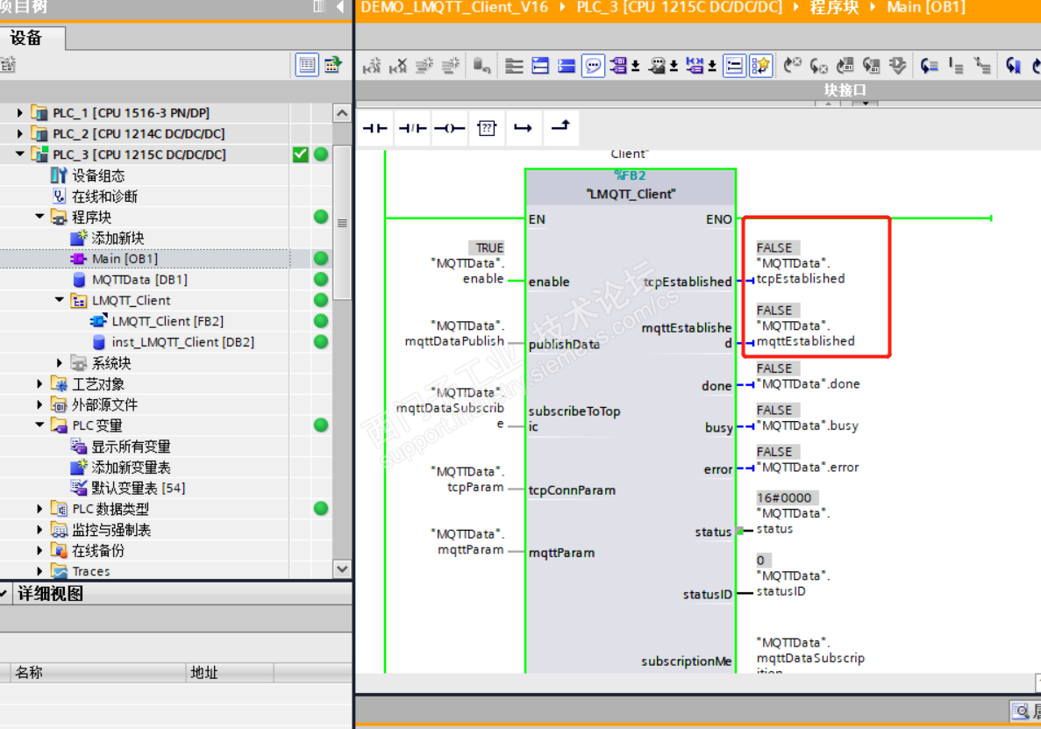Click the green checkmark status on PLC_3 row
The image size is (1041, 729).
pos(301,154)
